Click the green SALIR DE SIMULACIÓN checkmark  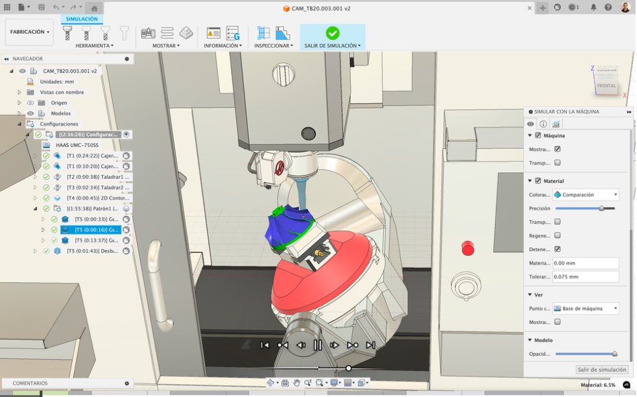(x=332, y=33)
